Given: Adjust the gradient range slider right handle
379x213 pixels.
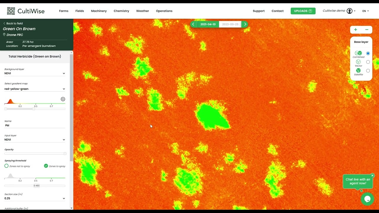Looking at the screenshot, I should [x=33, y=109].
